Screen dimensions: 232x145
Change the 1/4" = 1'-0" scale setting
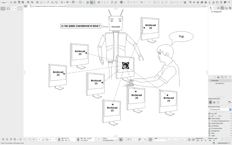click(x=220, y=116)
